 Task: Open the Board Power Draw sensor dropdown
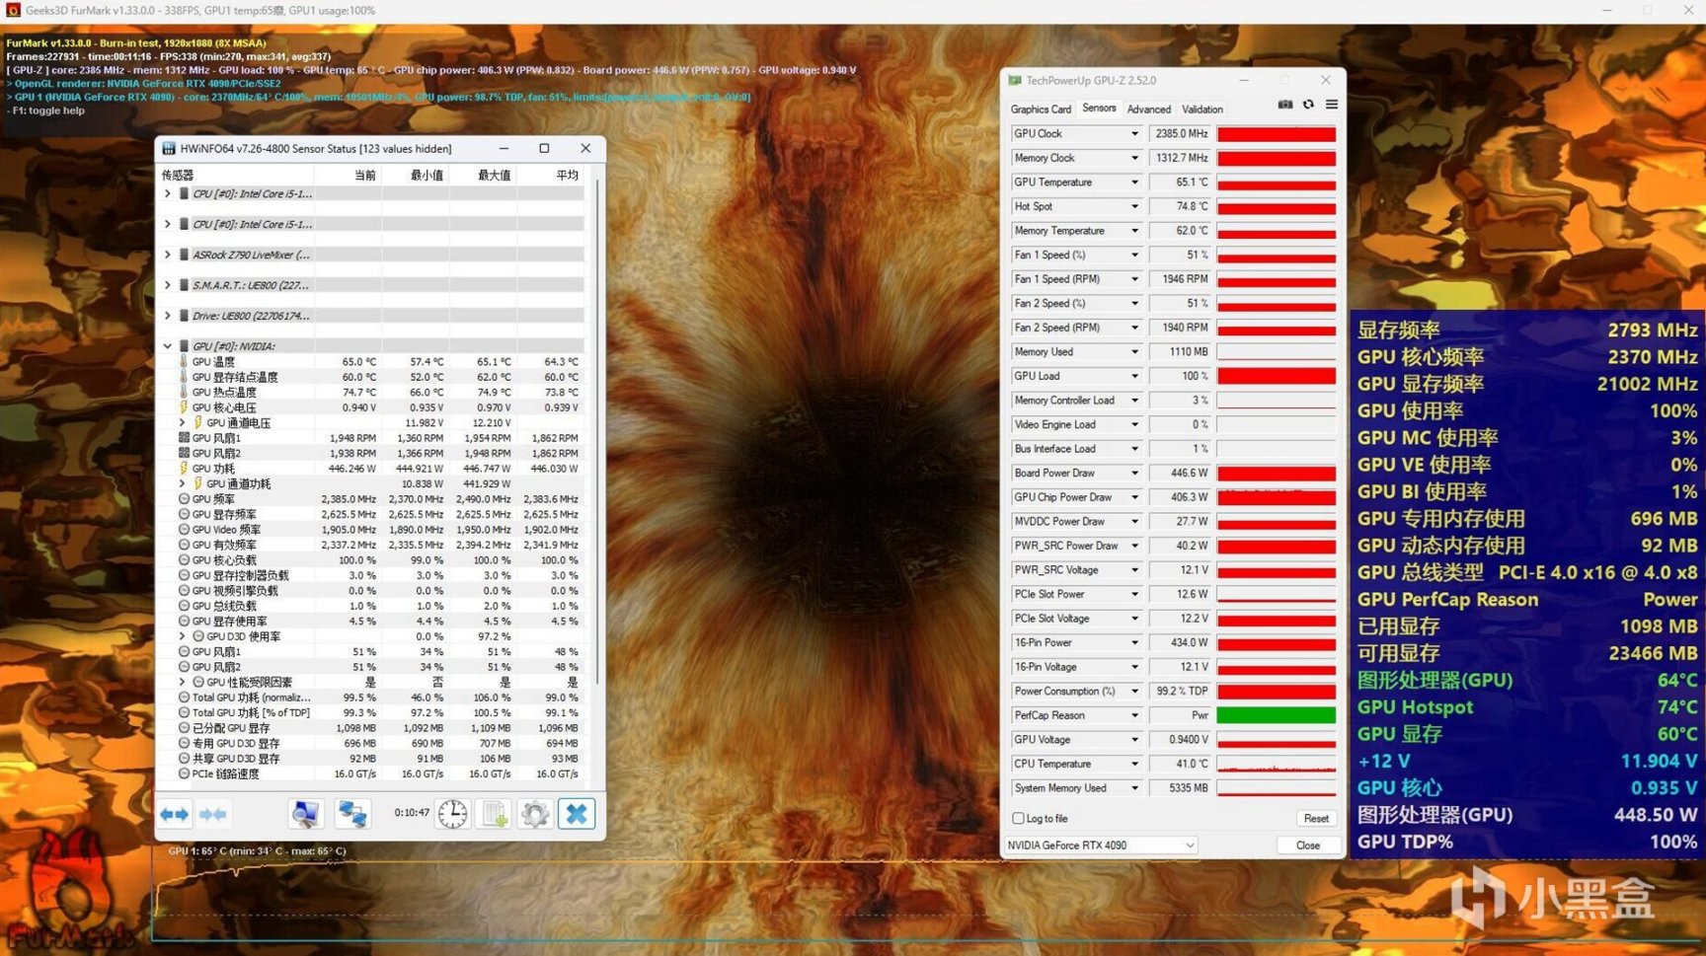pos(1134,474)
